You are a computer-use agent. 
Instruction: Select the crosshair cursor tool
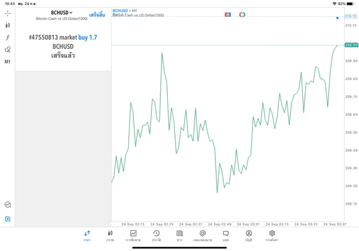[8, 13]
